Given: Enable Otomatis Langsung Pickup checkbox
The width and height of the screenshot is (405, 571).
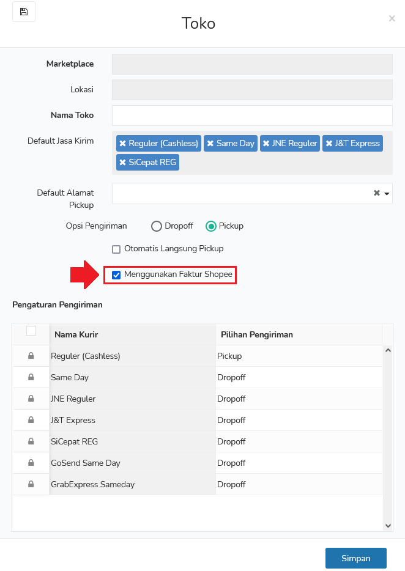Looking at the screenshot, I should pos(116,249).
